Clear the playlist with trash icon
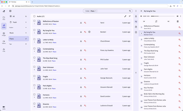Viewport: 183px width, 111px height. pos(178,21)
